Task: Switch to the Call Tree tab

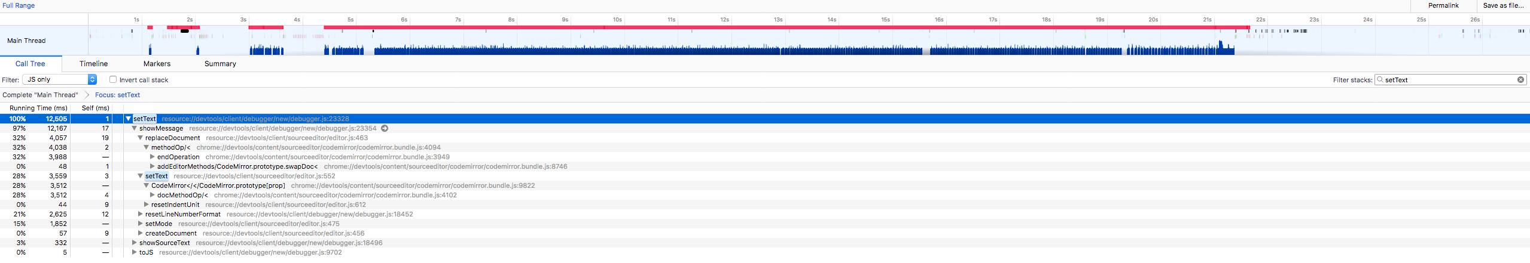Action: click(31, 64)
